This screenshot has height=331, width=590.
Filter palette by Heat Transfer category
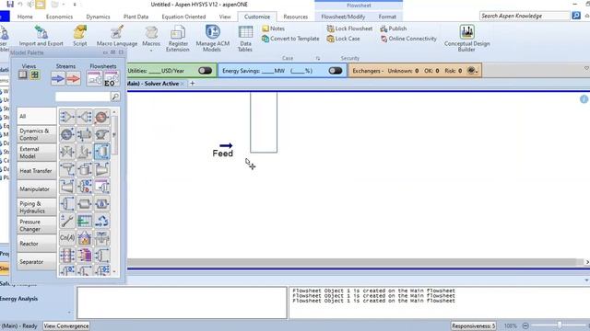coord(36,171)
